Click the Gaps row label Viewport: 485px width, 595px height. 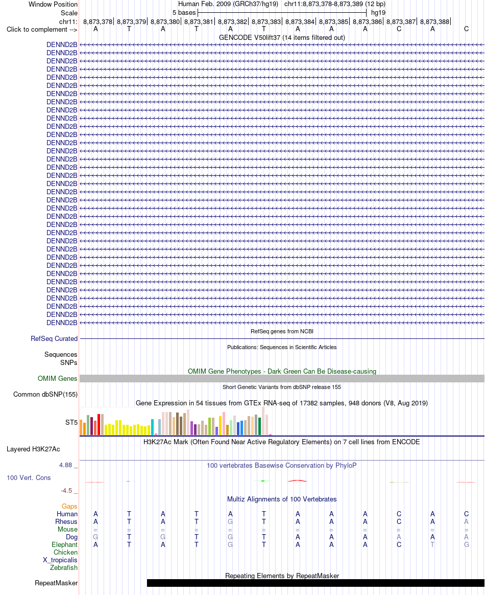tap(70, 506)
